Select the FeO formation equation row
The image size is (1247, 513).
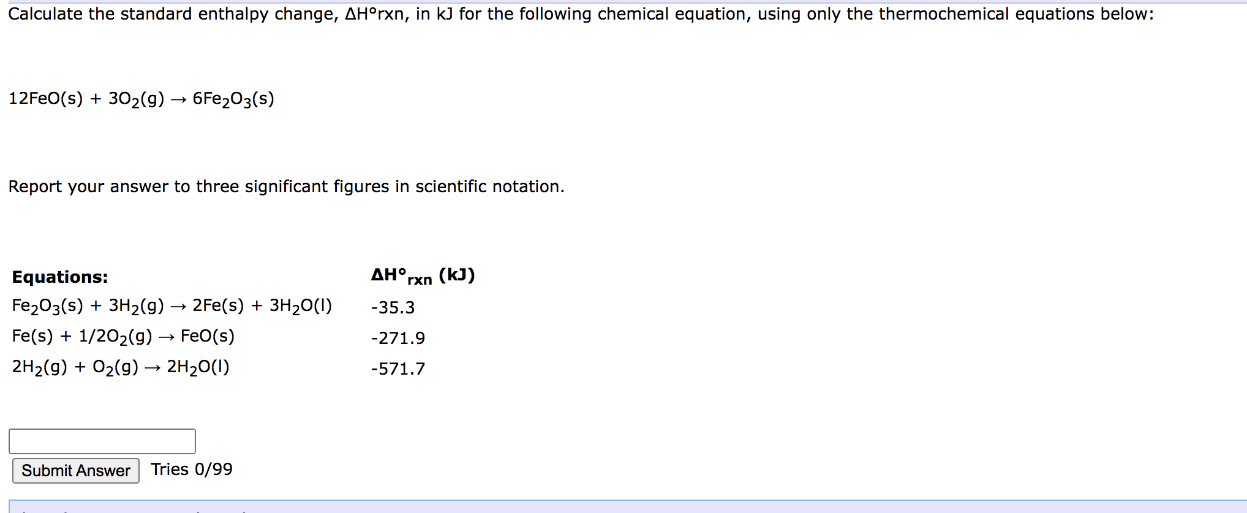pos(122,337)
